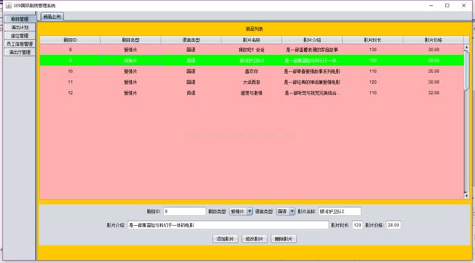Click description of 大话西游 row
The width and height of the screenshot is (475, 263).
[312, 82]
